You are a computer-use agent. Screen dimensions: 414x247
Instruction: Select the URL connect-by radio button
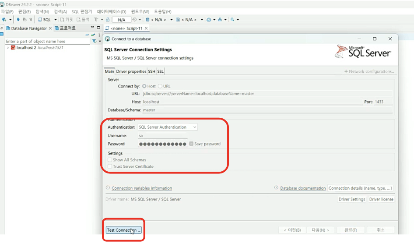(160, 86)
